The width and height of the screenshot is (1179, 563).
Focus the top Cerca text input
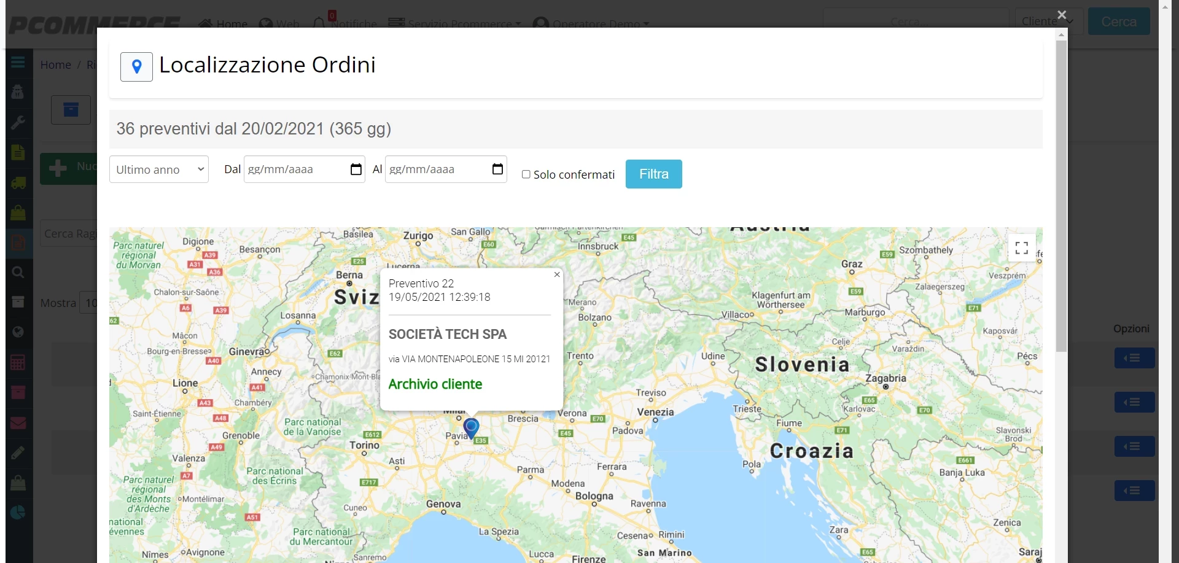[x=916, y=21]
